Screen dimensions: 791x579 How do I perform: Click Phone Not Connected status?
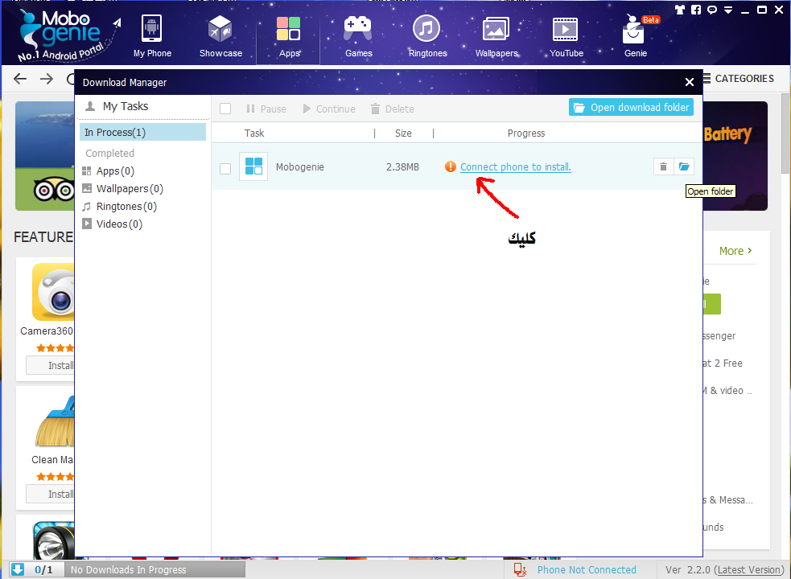pos(587,570)
